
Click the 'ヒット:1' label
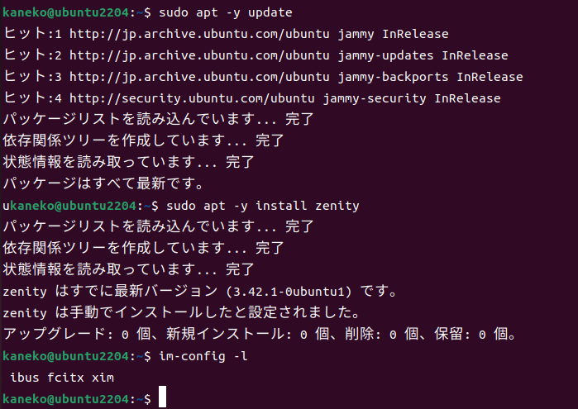point(32,34)
